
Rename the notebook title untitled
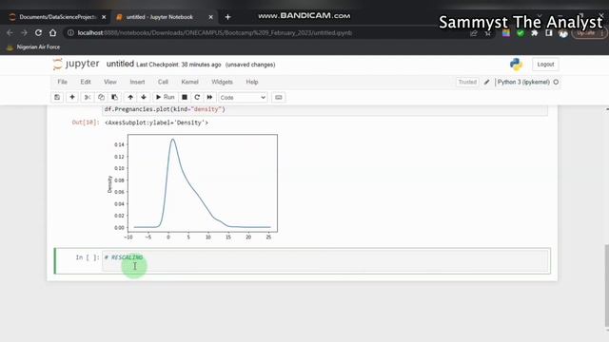point(120,64)
